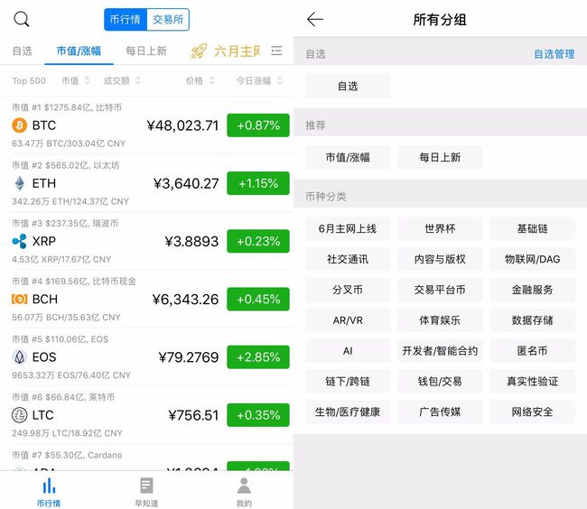This screenshot has width=587, height=509.
Task: Choose the 真实性验证 category
Action: pos(532,382)
